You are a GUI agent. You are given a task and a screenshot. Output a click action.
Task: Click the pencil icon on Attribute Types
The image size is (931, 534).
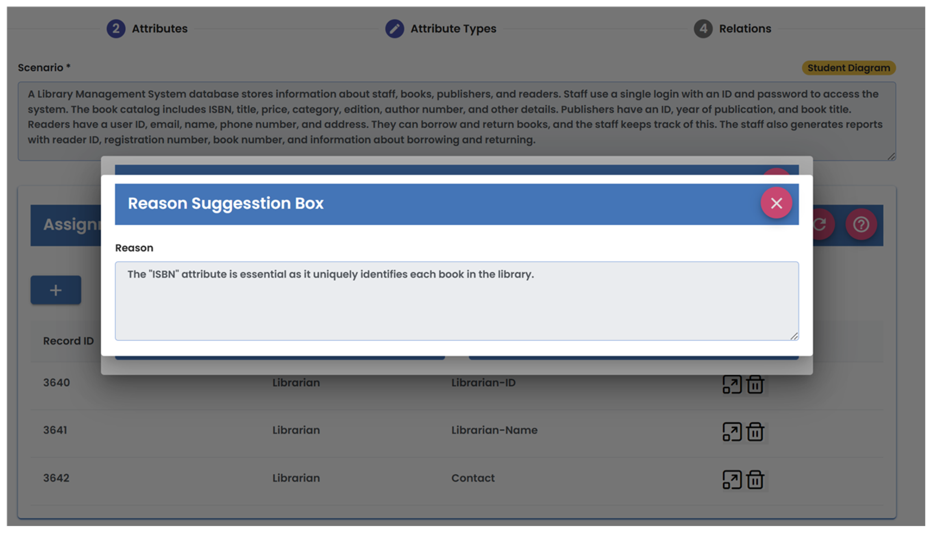click(x=394, y=29)
